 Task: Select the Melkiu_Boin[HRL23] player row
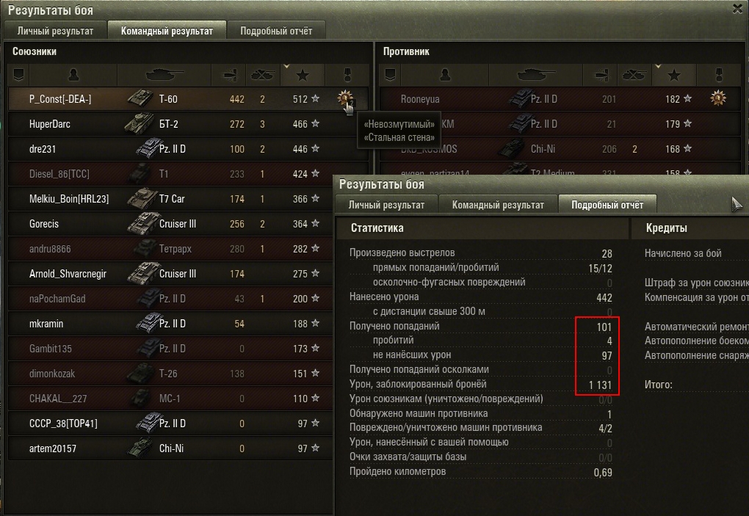click(x=170, y=199)
